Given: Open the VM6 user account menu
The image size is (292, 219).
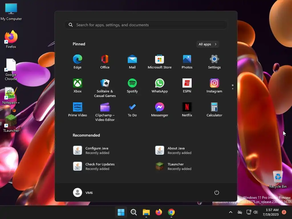Looking at the screenshot, I should (x=83, y=192).
